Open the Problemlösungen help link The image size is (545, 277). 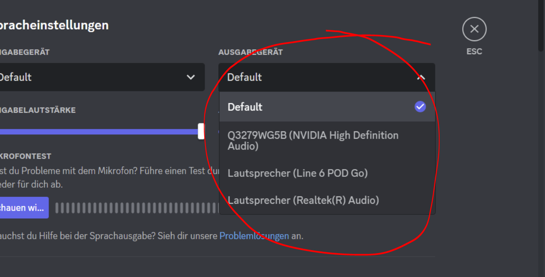point(254,236)
